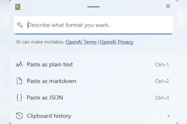Focus the 'Describe what format you want' field
187x124 pixels.
(x=99, y=25)
